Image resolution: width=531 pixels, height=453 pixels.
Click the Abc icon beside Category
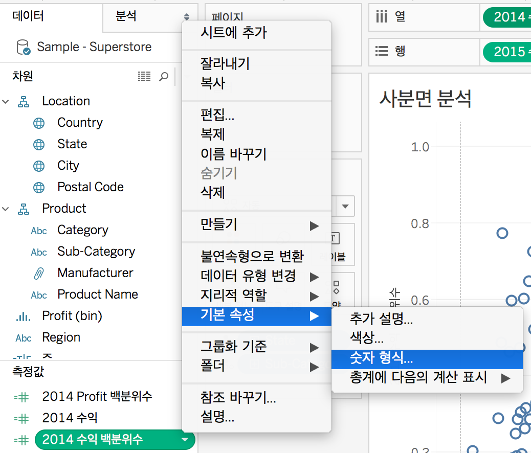coord(38,231)
